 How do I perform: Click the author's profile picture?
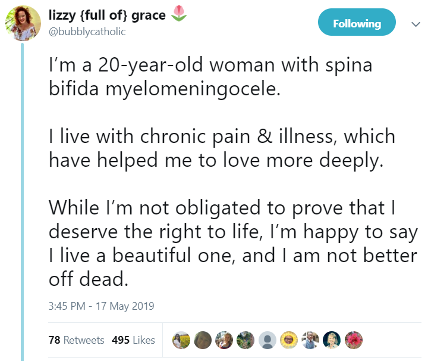(x=23, y=23)
